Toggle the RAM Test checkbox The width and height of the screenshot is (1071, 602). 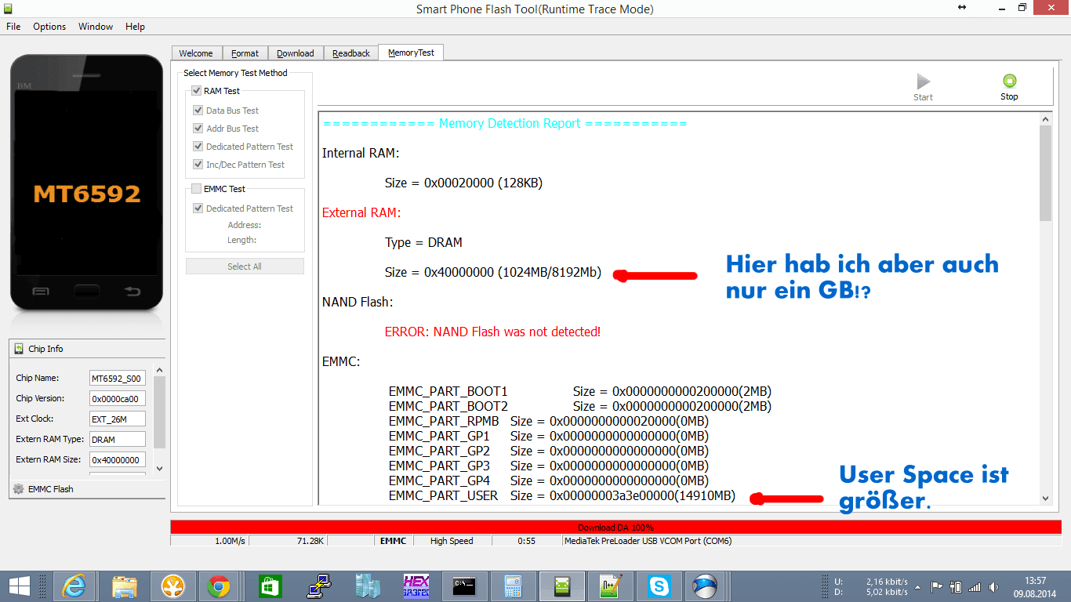tap(197, 91)
